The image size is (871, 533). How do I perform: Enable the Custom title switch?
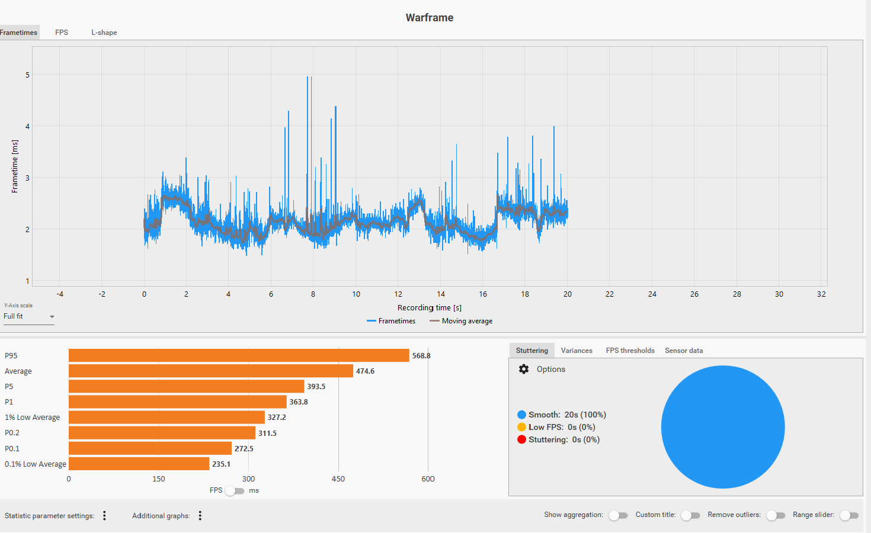tap(690, 515)
